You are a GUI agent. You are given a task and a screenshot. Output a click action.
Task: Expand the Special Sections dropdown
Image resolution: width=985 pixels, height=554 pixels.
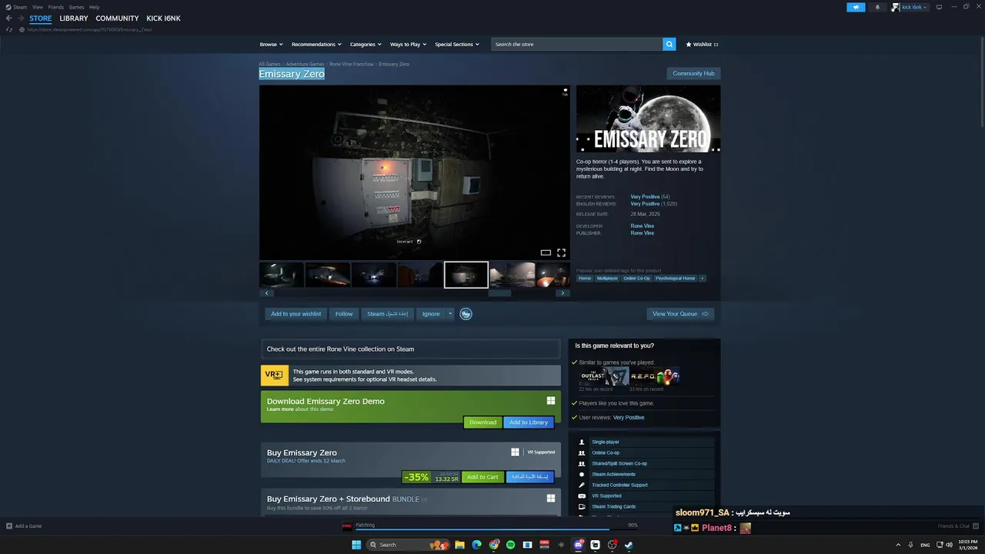pos(457,45)
